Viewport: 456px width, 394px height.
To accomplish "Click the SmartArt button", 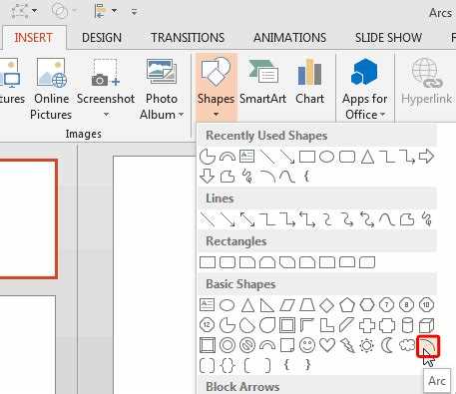I will (262, 82).
